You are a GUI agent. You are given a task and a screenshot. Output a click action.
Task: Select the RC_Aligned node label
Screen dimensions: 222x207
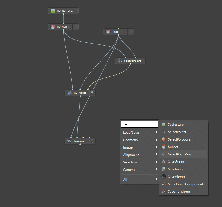pos(80,93)
